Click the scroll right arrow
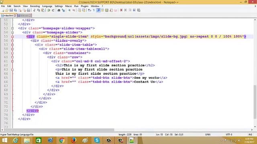This screenshot has width=257, height=144. (252, 130)
